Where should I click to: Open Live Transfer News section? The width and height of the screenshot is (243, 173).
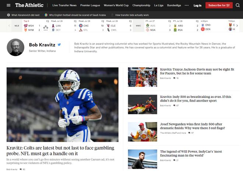click(x=64, y=5)
